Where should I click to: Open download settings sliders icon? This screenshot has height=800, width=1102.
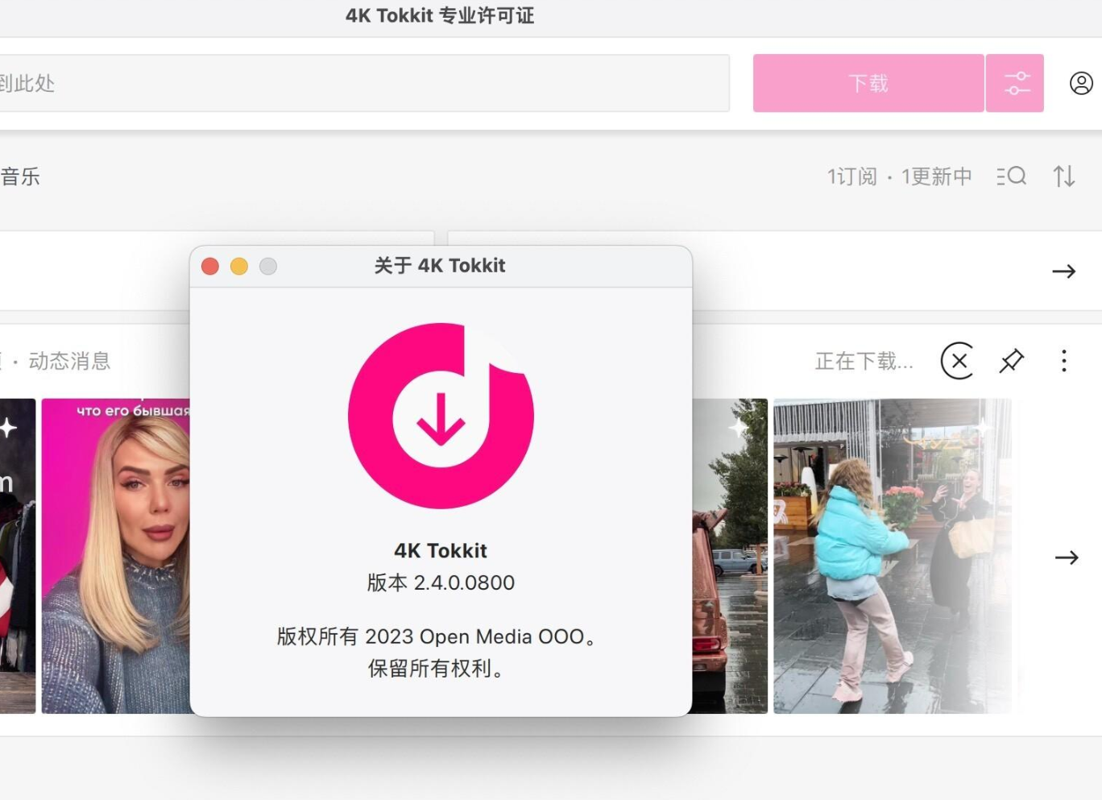click(x=1015, y=83)
